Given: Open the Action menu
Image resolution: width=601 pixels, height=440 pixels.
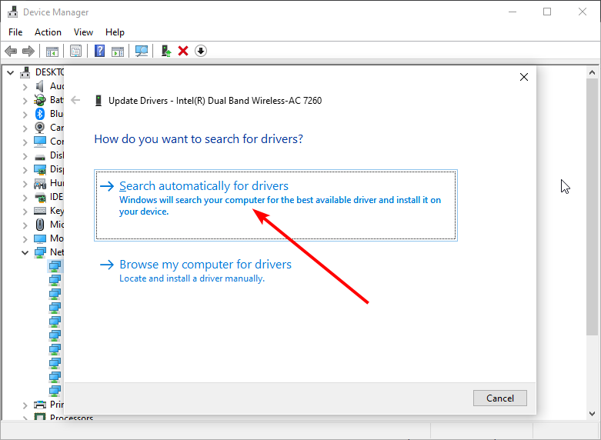Looking at the screenshot, I should point(48,32).
